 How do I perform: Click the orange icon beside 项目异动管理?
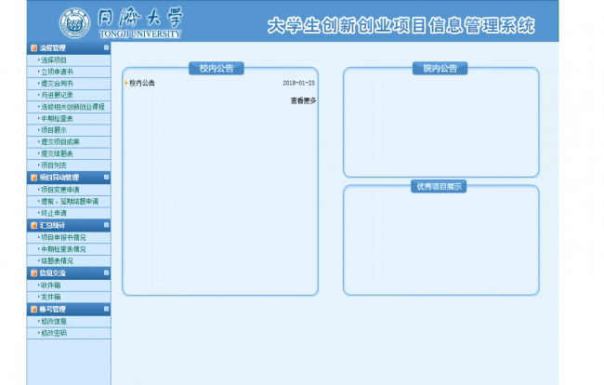tap(33, 177)
